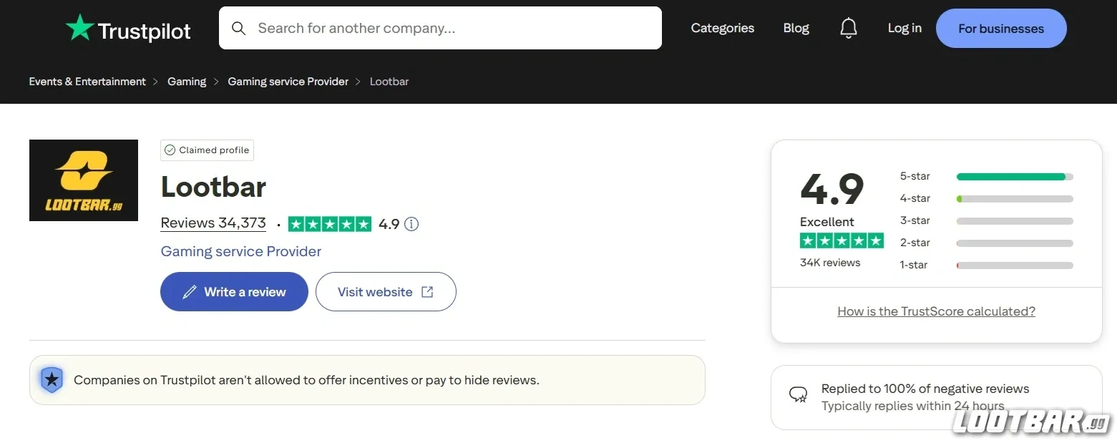Click the speech bubble reply icon

798,394
